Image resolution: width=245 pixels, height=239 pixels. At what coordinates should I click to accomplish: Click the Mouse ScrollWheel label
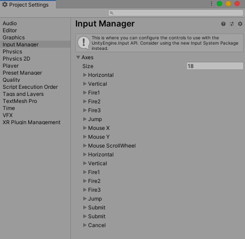112,146
